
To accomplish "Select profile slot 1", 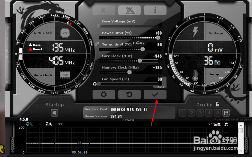I will (183, 113).
